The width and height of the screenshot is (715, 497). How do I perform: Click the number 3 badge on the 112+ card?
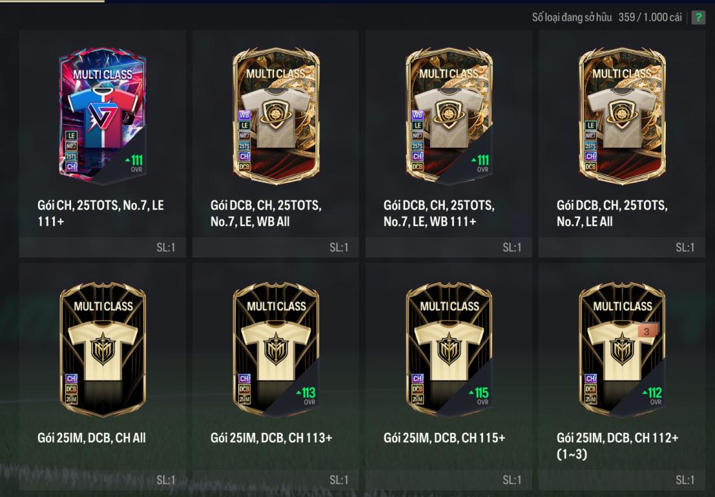(x=646, y=331)
